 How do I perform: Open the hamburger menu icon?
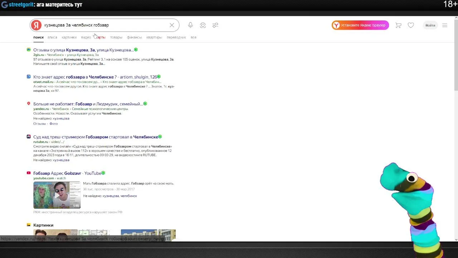pyautogui.click(x=445, y=25)
